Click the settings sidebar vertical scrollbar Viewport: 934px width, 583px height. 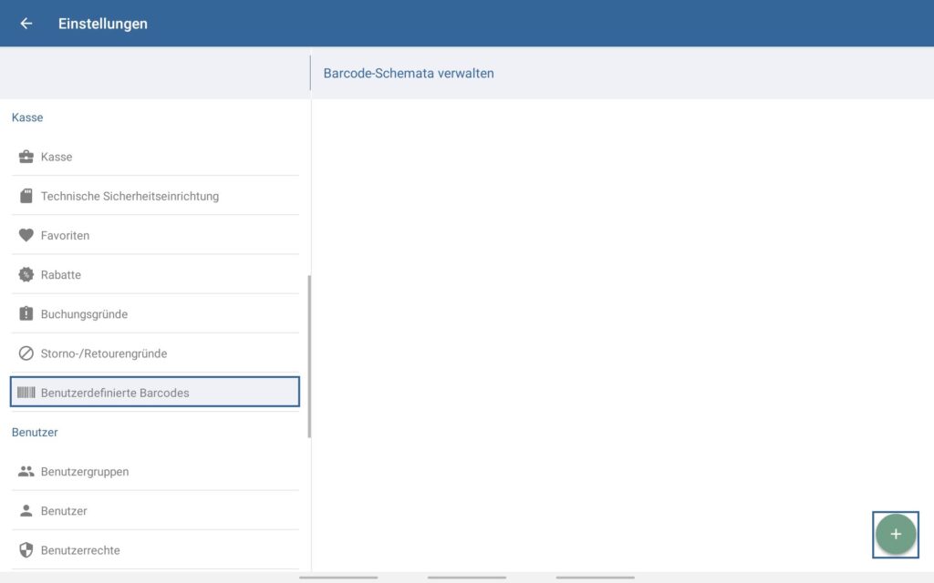pos(309,355)
